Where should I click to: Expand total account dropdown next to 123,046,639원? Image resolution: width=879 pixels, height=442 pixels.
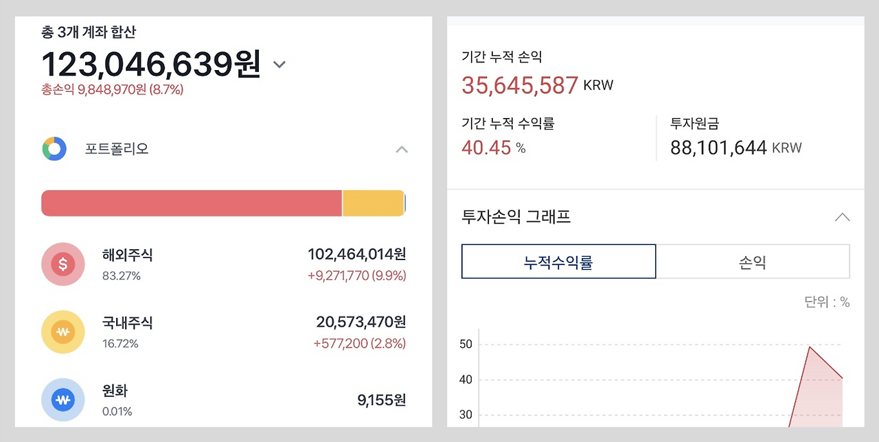[279, 65]
